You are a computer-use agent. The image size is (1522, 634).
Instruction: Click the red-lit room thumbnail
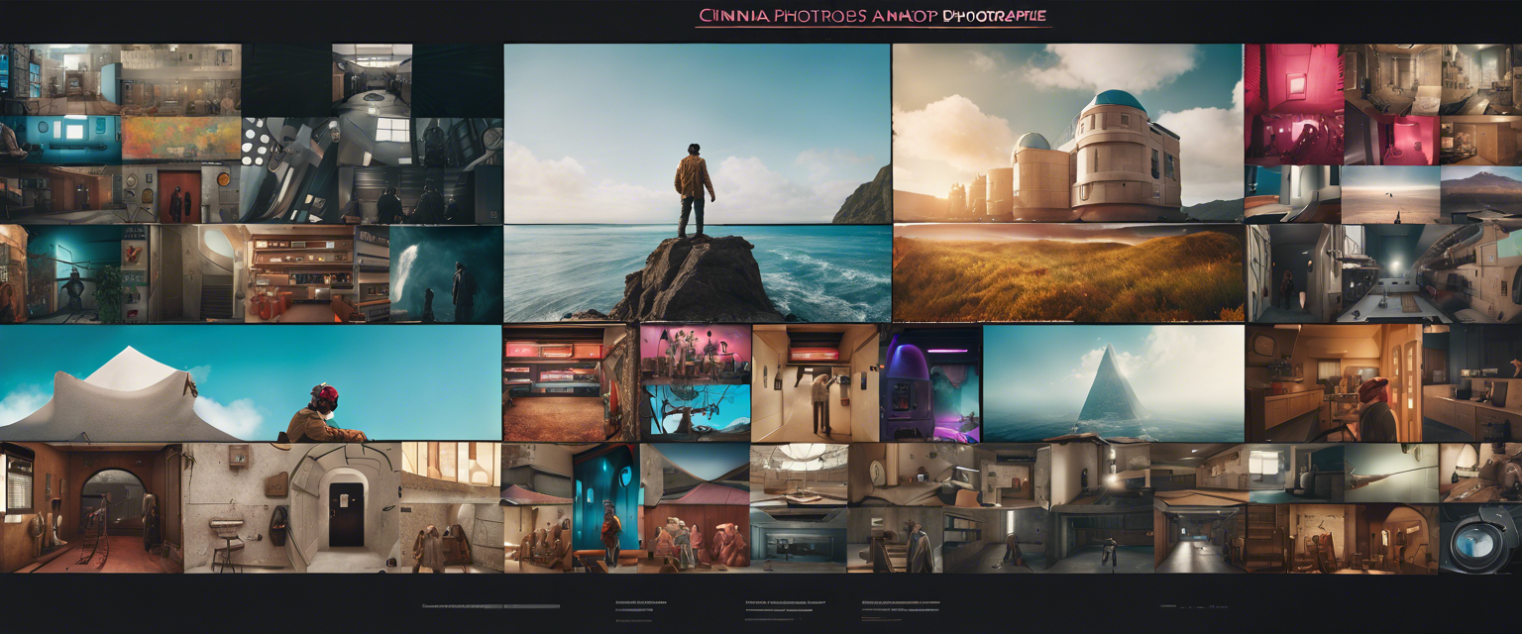click(x=1293, y=104)
